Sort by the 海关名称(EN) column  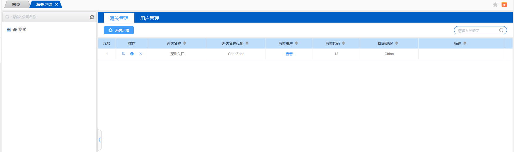pos(247,43)
